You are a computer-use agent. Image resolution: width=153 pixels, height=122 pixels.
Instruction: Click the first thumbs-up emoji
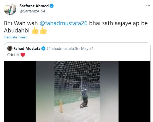click(x=35, y=30)
